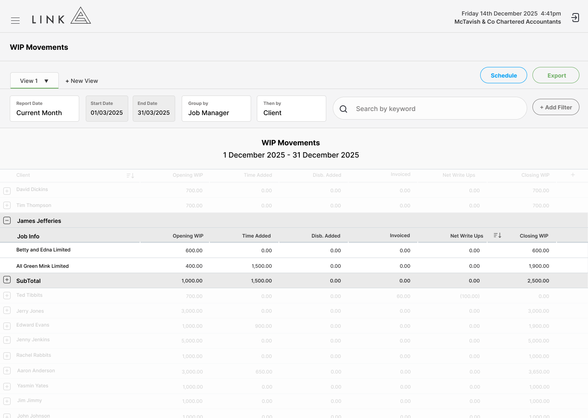Sort by Client column sort icon

tap(130, 176)
